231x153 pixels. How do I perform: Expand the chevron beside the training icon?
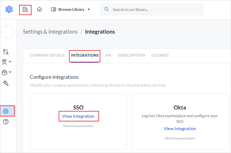click(x=10, y=61)
